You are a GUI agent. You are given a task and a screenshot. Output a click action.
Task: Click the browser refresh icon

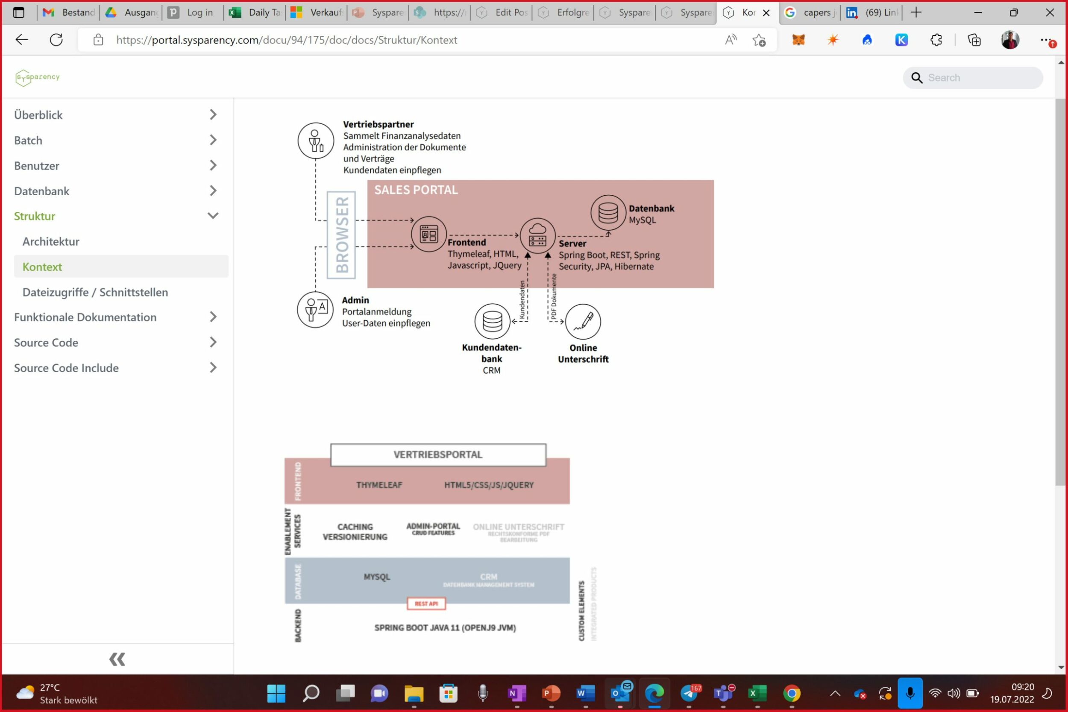[x=56, y=40]
